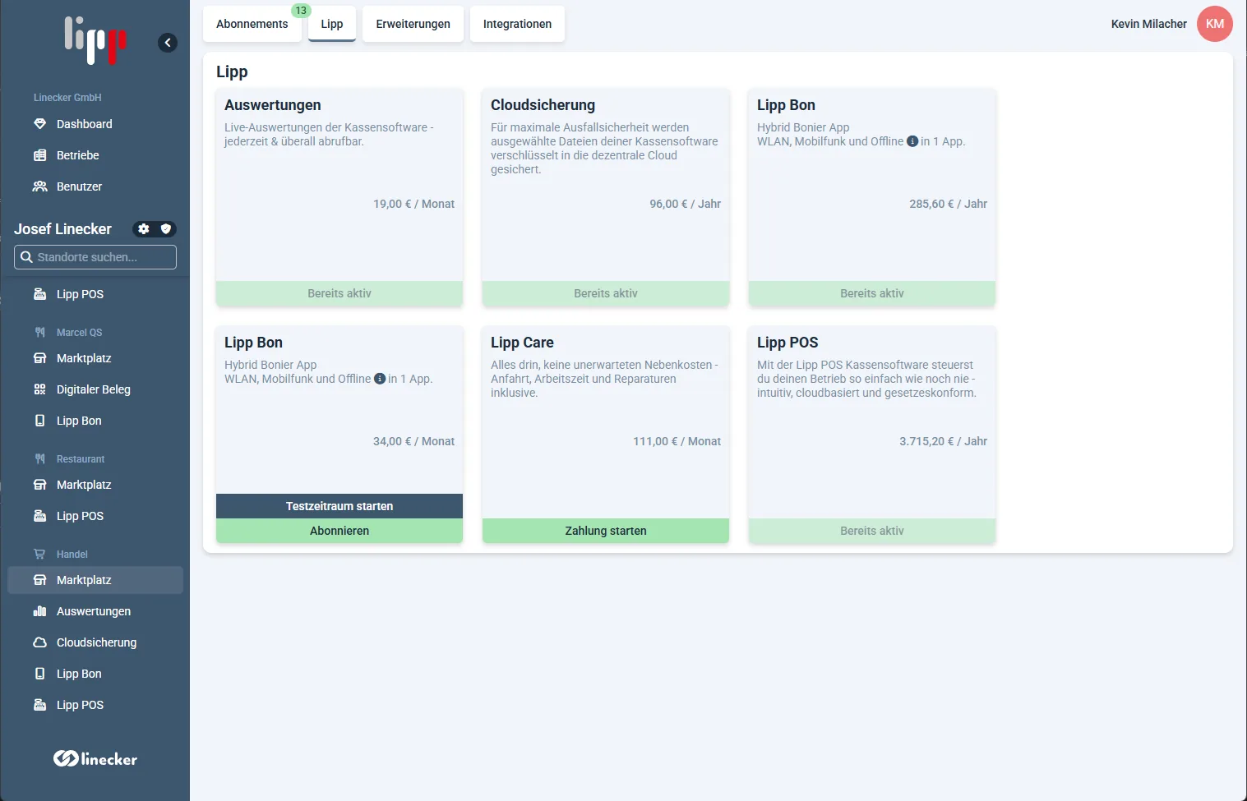Screen dimensions: 1247x801
Task: Click the Lipp POS card title
Action: [787, 343]
